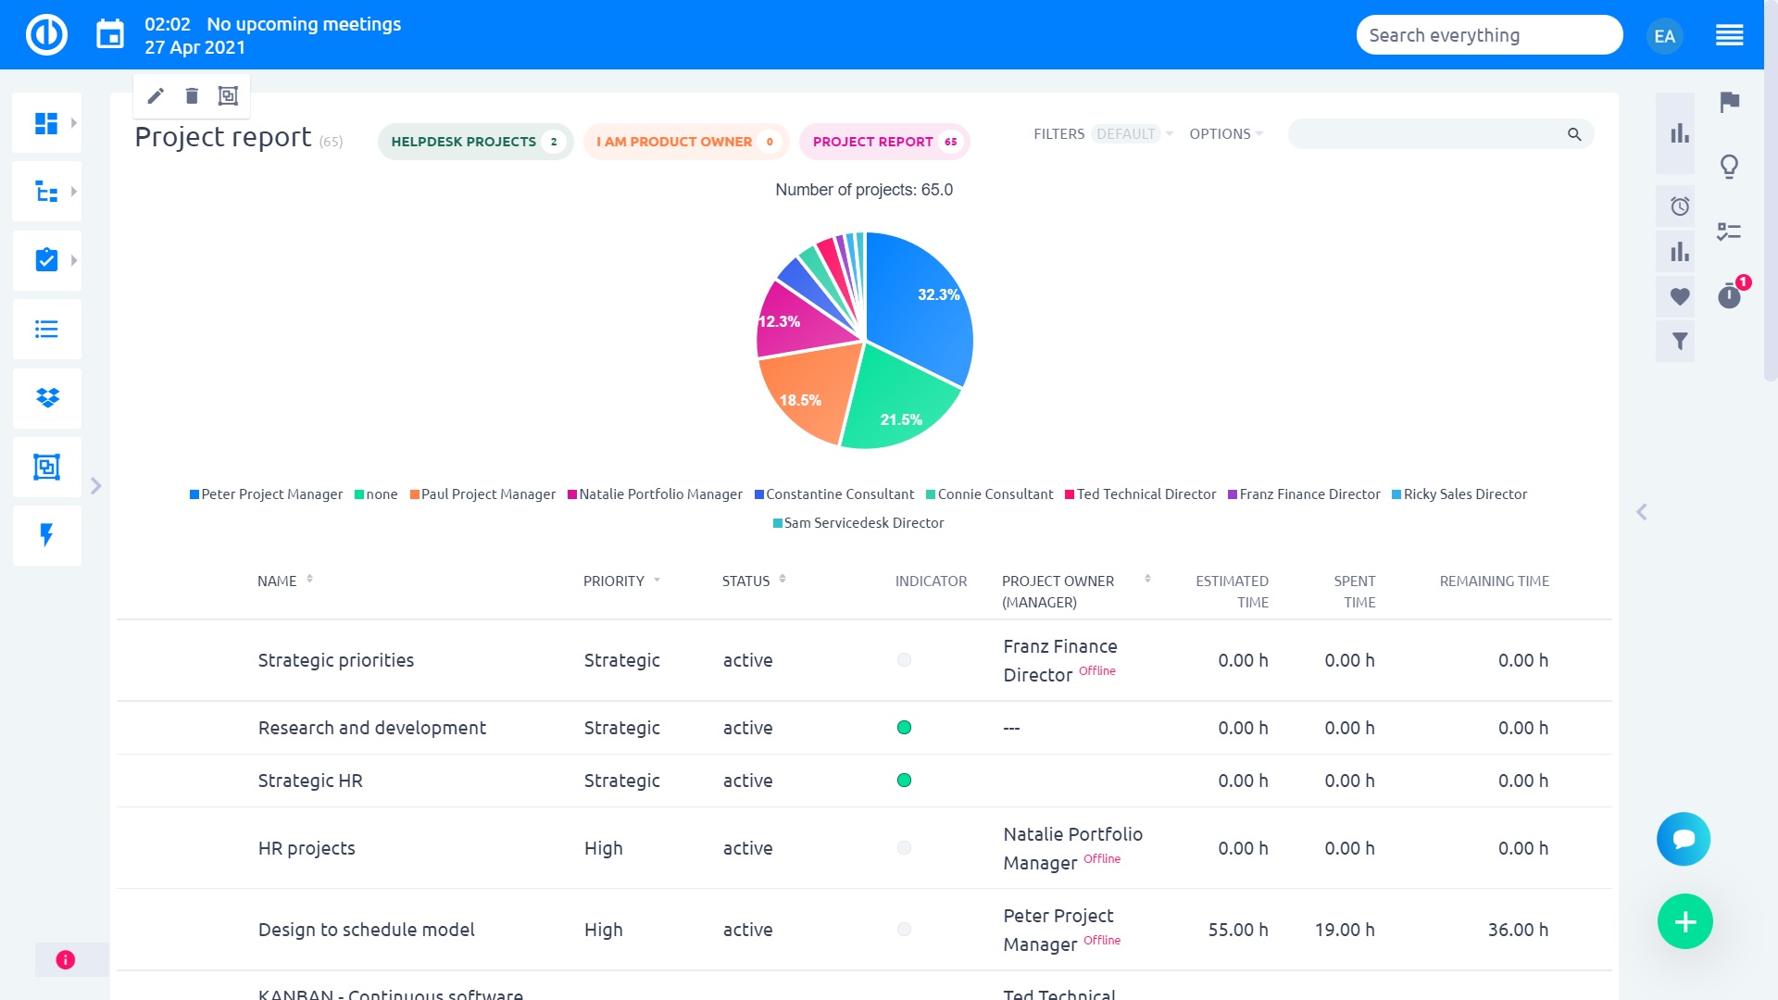Select the Tasks list icon in left nav
The image size is (1778, 1000).
(46, 329)
